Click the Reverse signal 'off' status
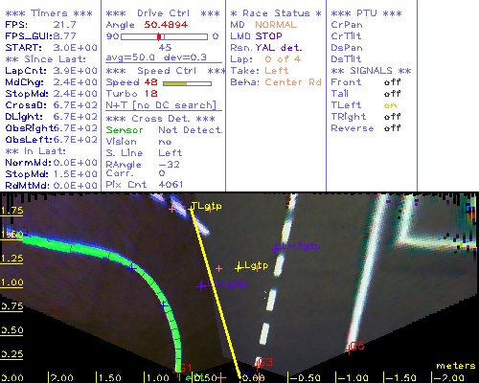The height and width of the screenshot is (383, 479). click(x=392, y=128)
